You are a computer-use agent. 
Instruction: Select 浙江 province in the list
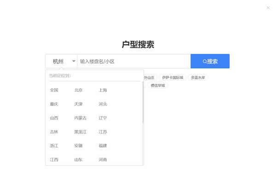point(54,145)
